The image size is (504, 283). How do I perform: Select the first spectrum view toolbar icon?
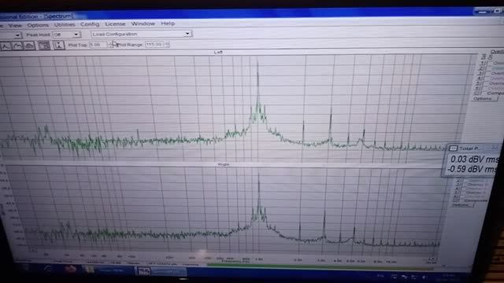pyautogui.click(x=6, y=46)
